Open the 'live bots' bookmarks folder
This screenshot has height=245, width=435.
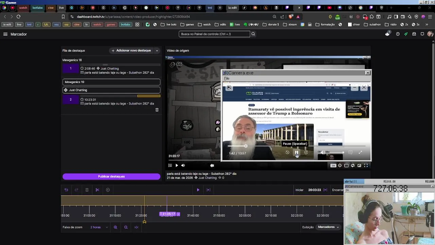[169, 24]
